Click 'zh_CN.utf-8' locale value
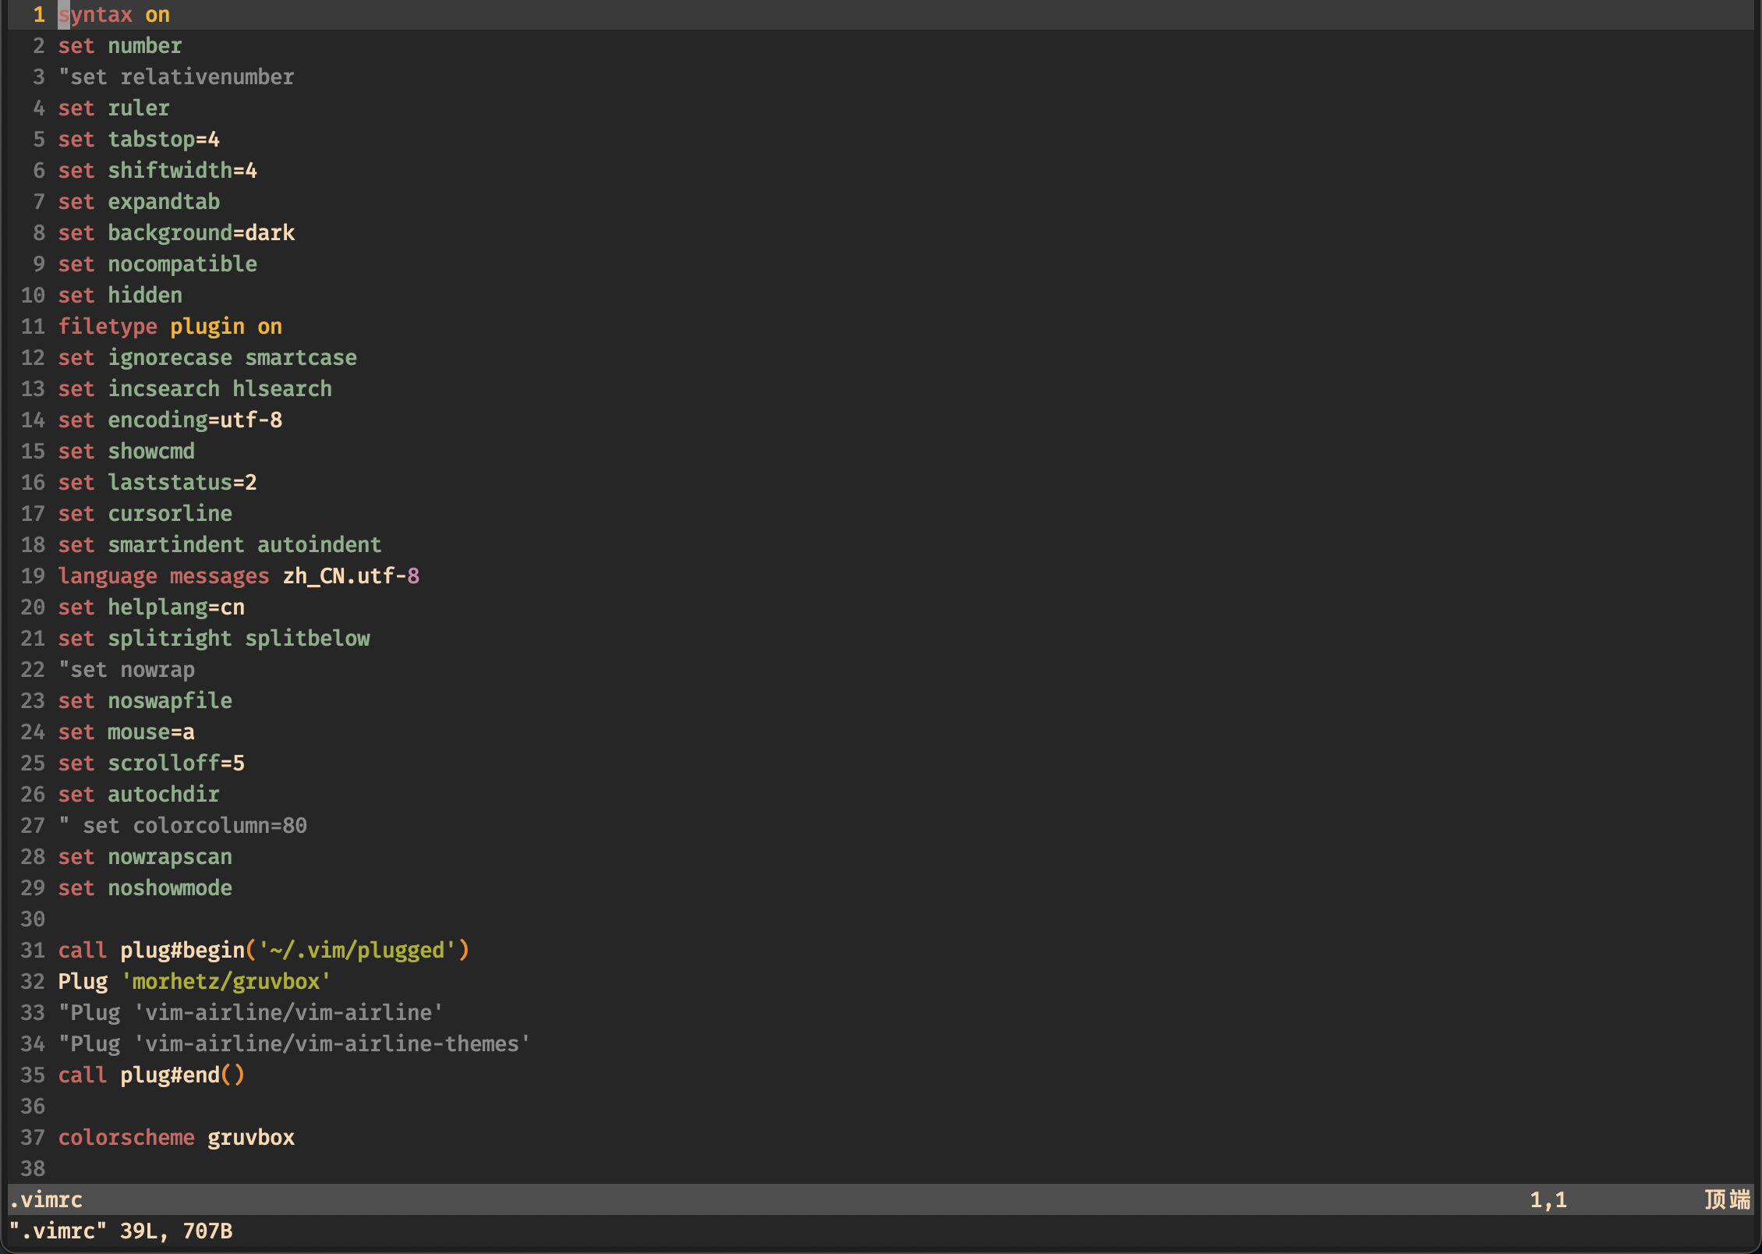The height and width of the screenshot is (1254, 1762). click(351, 576)
